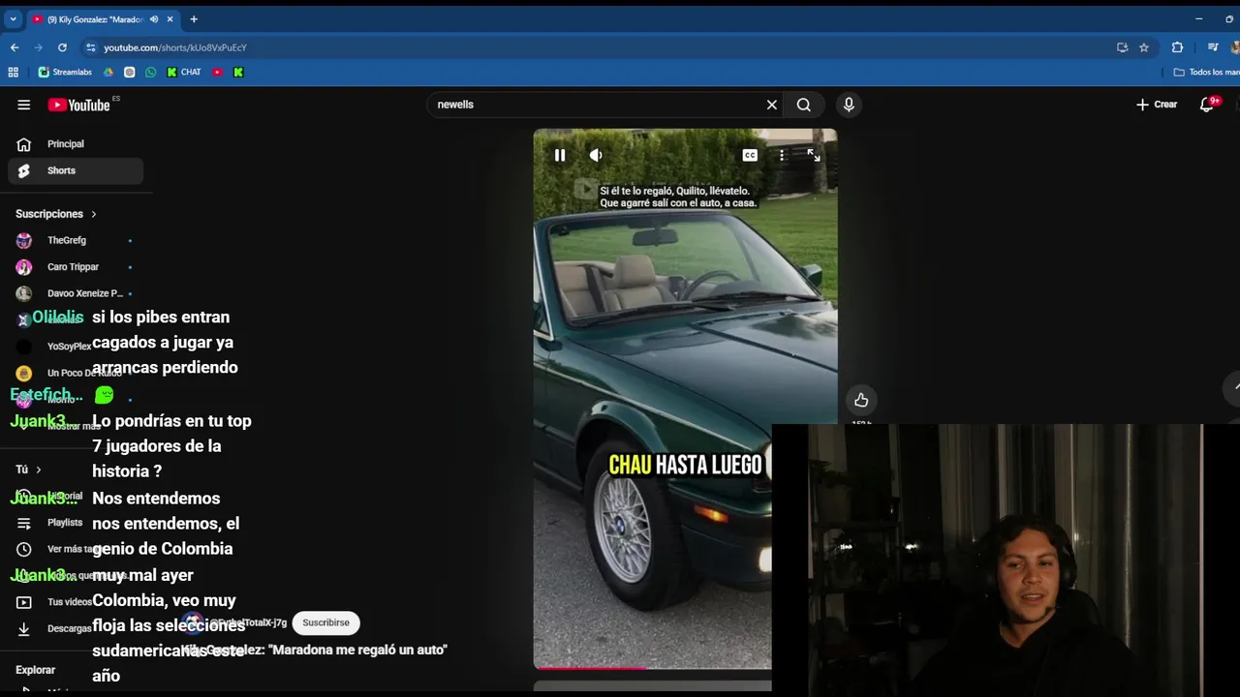Viewport: 1240px width, 697px height.
Task: Go to the YouTube logo home
Action: pyautogui.click(x=78, y=105)
